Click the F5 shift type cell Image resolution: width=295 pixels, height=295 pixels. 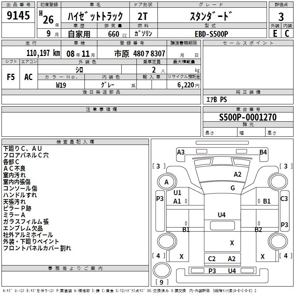[11, 77]
